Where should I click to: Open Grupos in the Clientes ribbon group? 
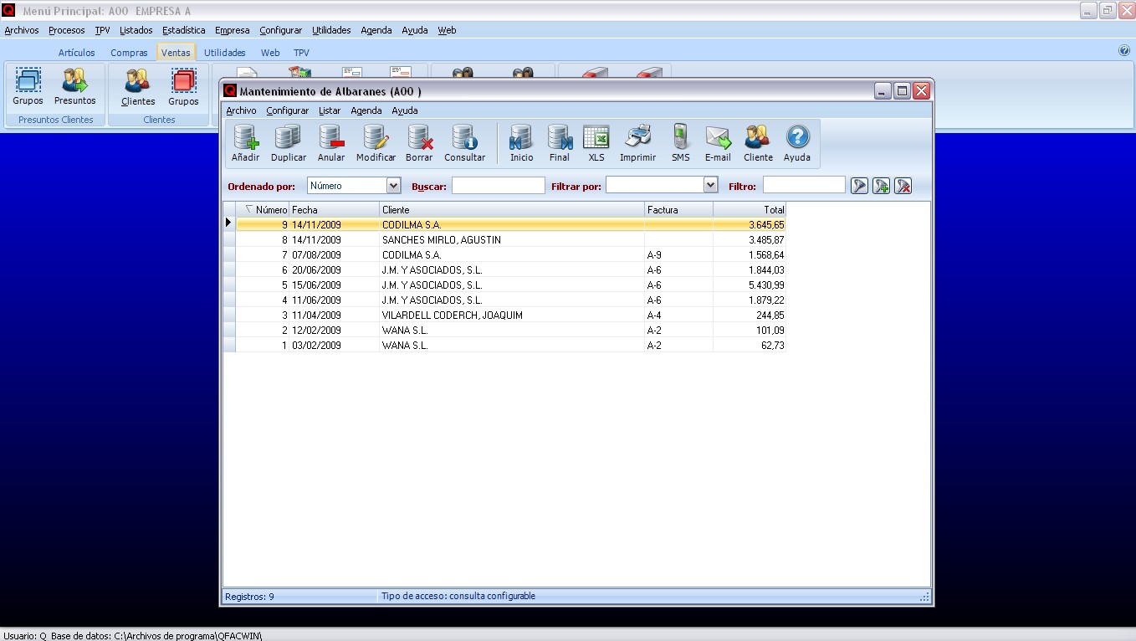click(x=183, y=87)
